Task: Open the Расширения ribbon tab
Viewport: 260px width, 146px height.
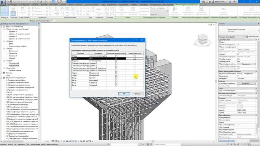Action: tap(168, 5)
